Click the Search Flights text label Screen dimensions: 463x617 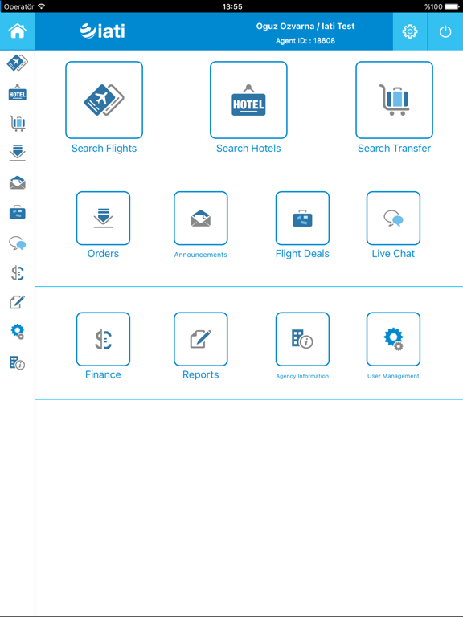click(x=104, y=149)
